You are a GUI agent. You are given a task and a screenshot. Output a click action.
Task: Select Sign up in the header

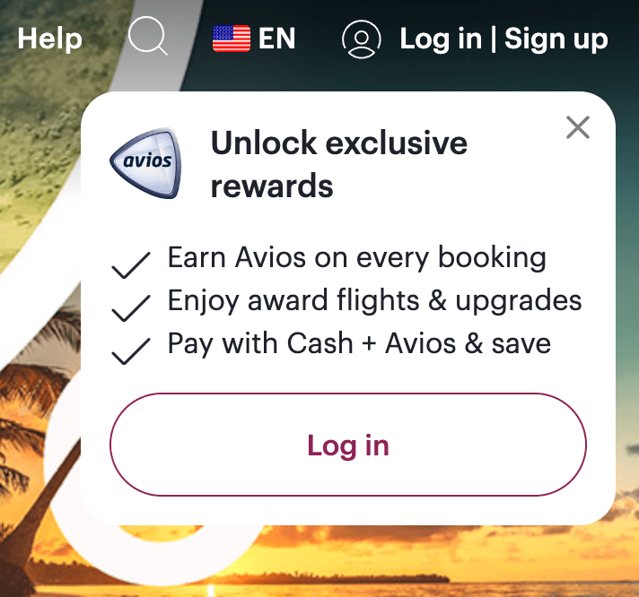click(556, 39)
